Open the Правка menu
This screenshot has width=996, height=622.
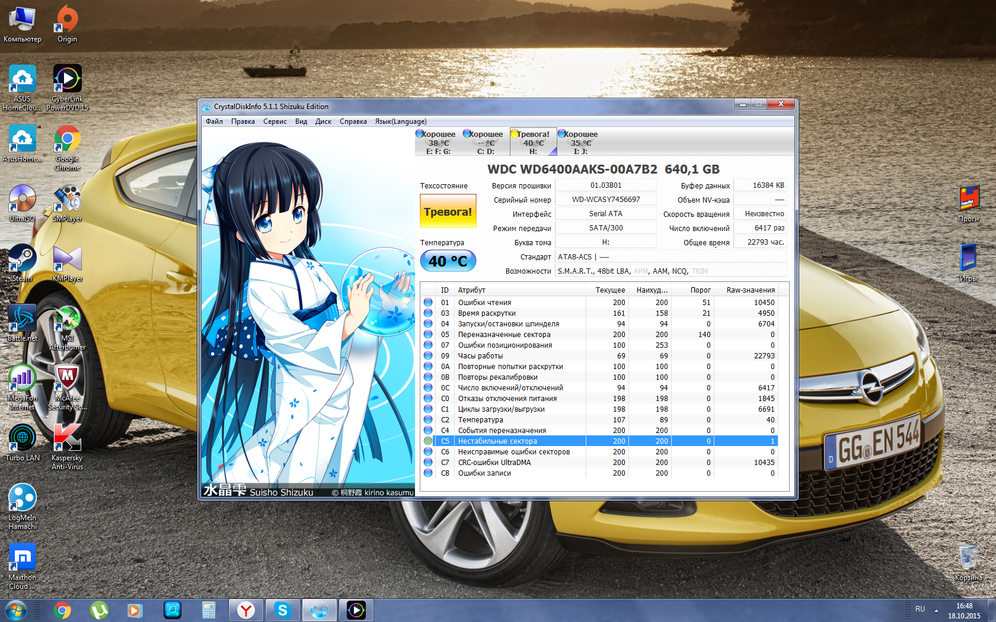point(243,121)
